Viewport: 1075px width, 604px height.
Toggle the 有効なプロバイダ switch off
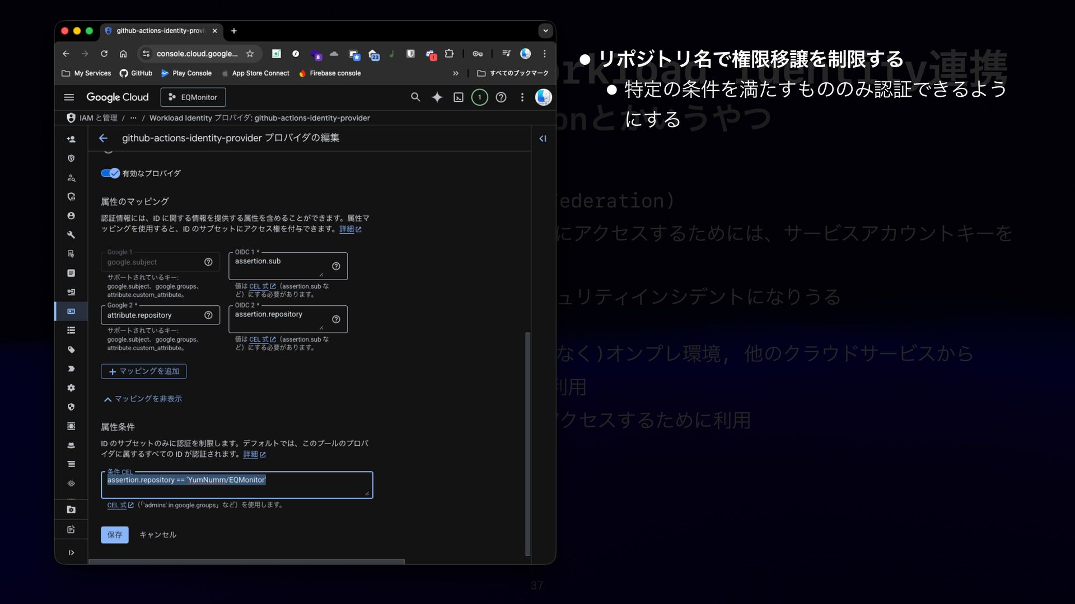[x=110, y=173]
